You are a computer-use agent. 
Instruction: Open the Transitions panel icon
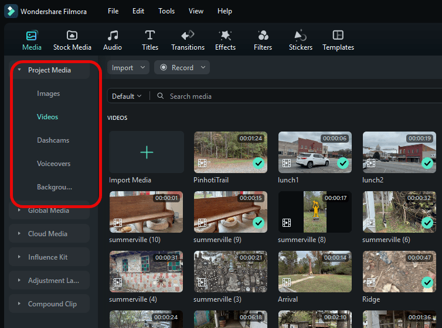tap(188, 36)
